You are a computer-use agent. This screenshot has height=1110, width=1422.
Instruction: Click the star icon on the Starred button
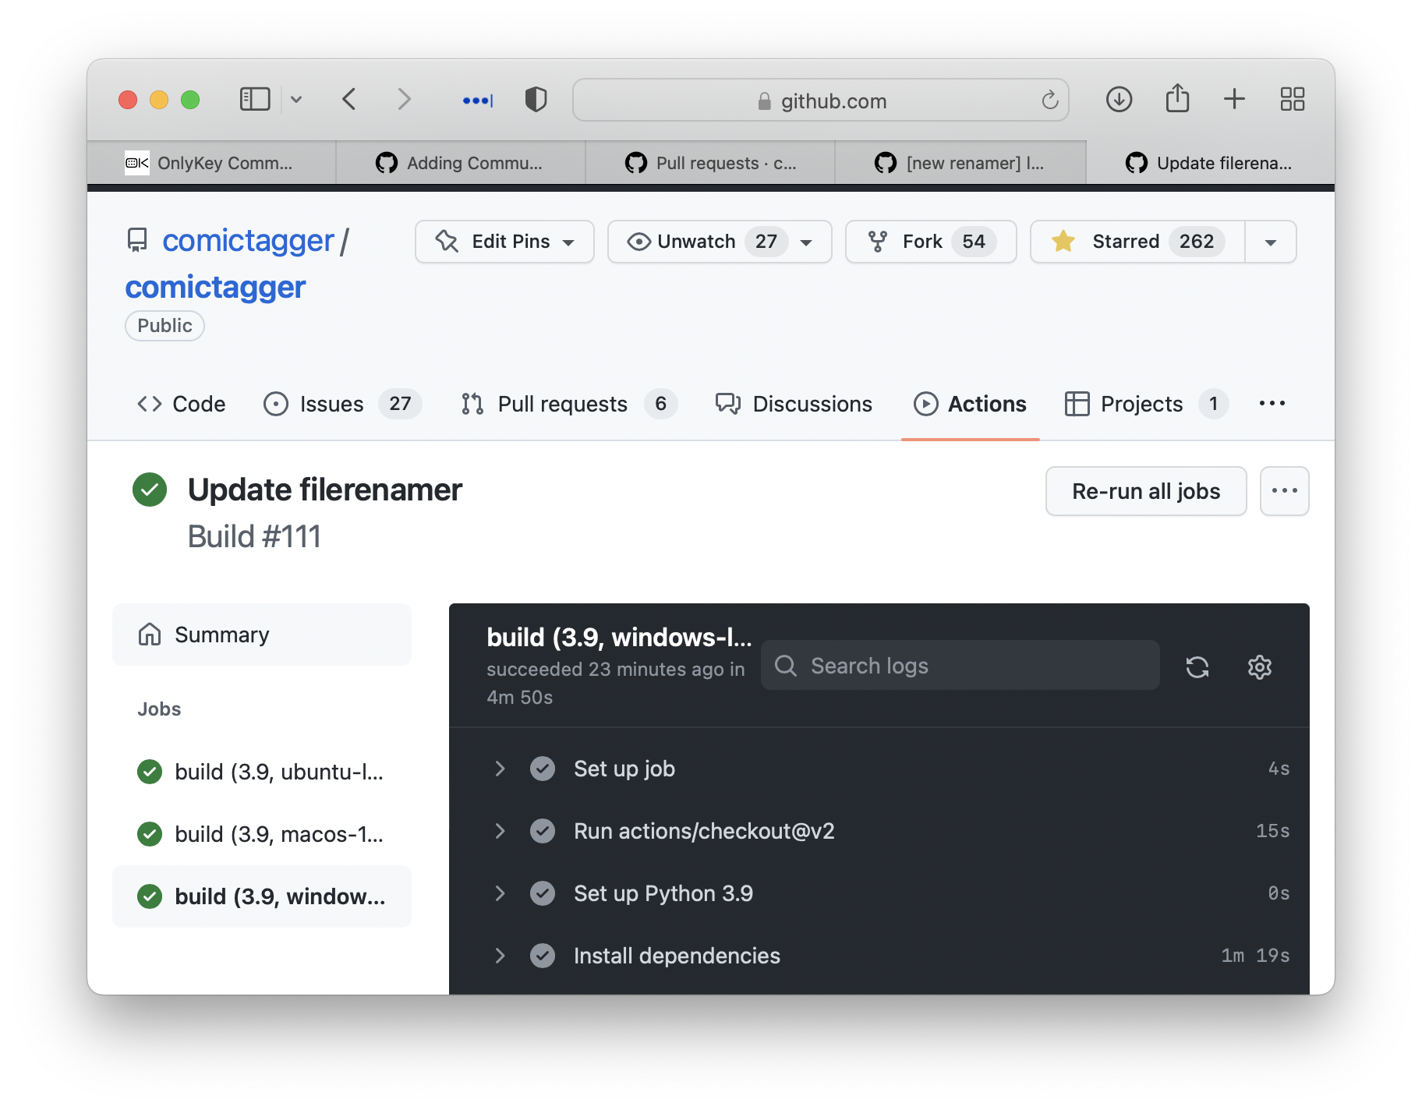pyautogui.click(x=1063, y=242)
